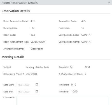The width and height of the screenshot is (112, 105).
Task: Close the Room Reservation Details dialog
Action: click(109, 3)
